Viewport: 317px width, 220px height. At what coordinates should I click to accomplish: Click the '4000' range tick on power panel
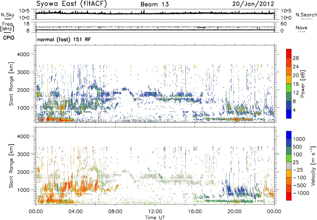23,54
